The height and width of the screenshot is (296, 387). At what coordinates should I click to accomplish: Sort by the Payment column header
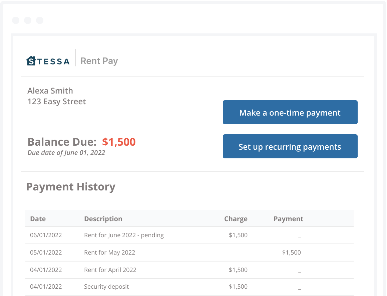pos(288,218)
